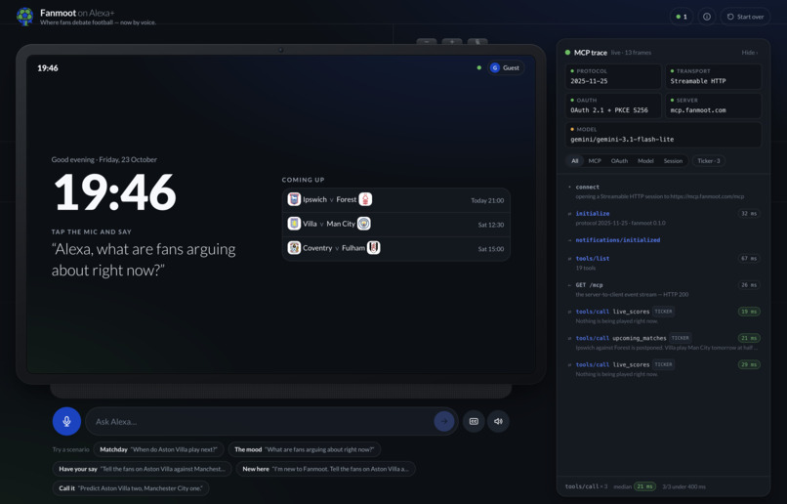Click the 'Sat 12:30' kickoff time
The image size is (787, 504).
[491, 225]
